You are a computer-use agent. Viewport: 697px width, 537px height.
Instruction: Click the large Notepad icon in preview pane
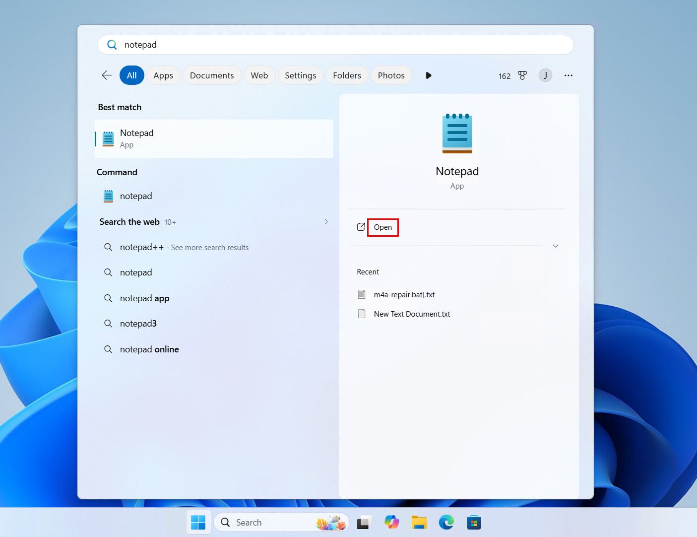457,133
